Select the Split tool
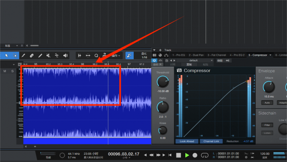 (x=57, y=55)
